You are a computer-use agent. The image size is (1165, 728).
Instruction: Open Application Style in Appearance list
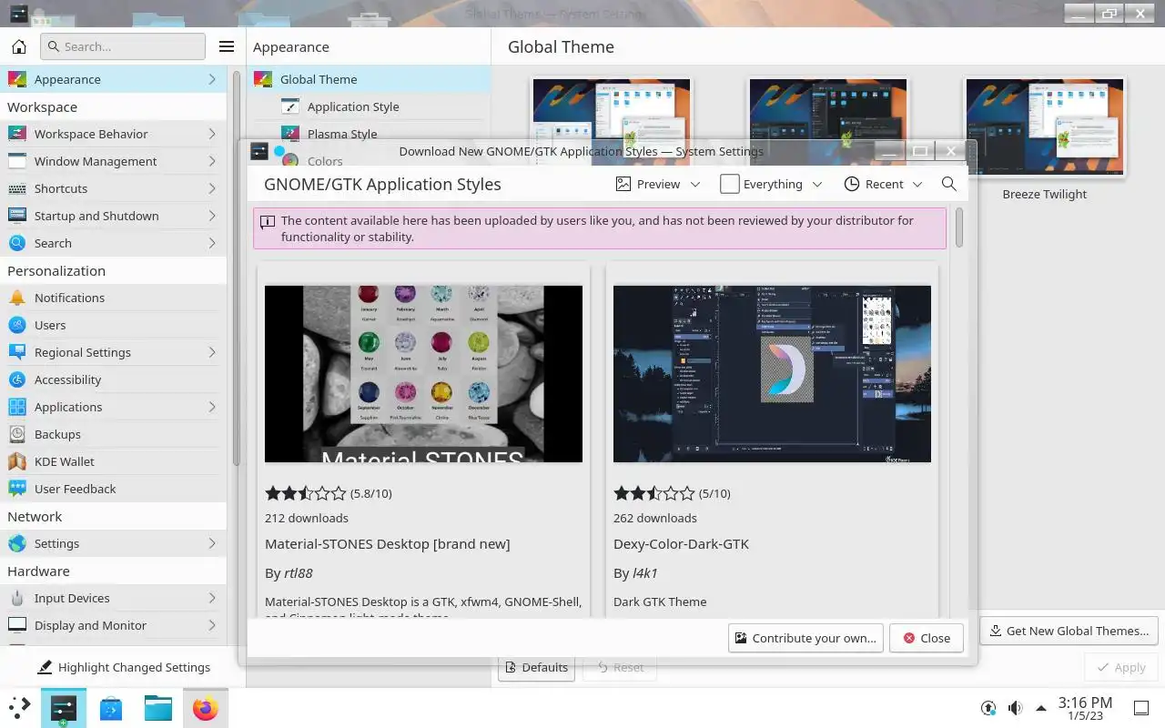point(369,106)
